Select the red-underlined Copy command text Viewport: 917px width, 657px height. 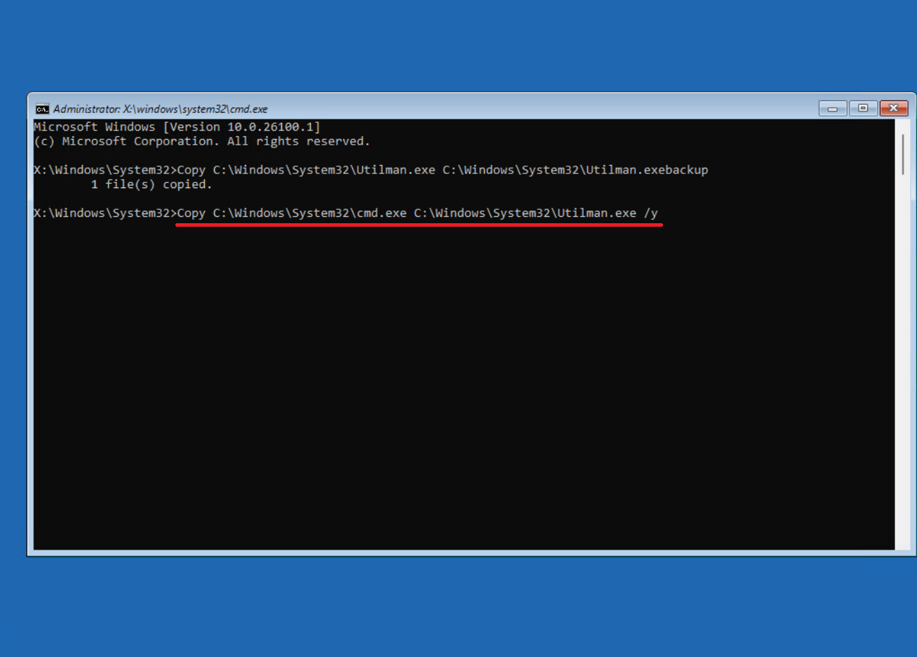coord(419,213)
